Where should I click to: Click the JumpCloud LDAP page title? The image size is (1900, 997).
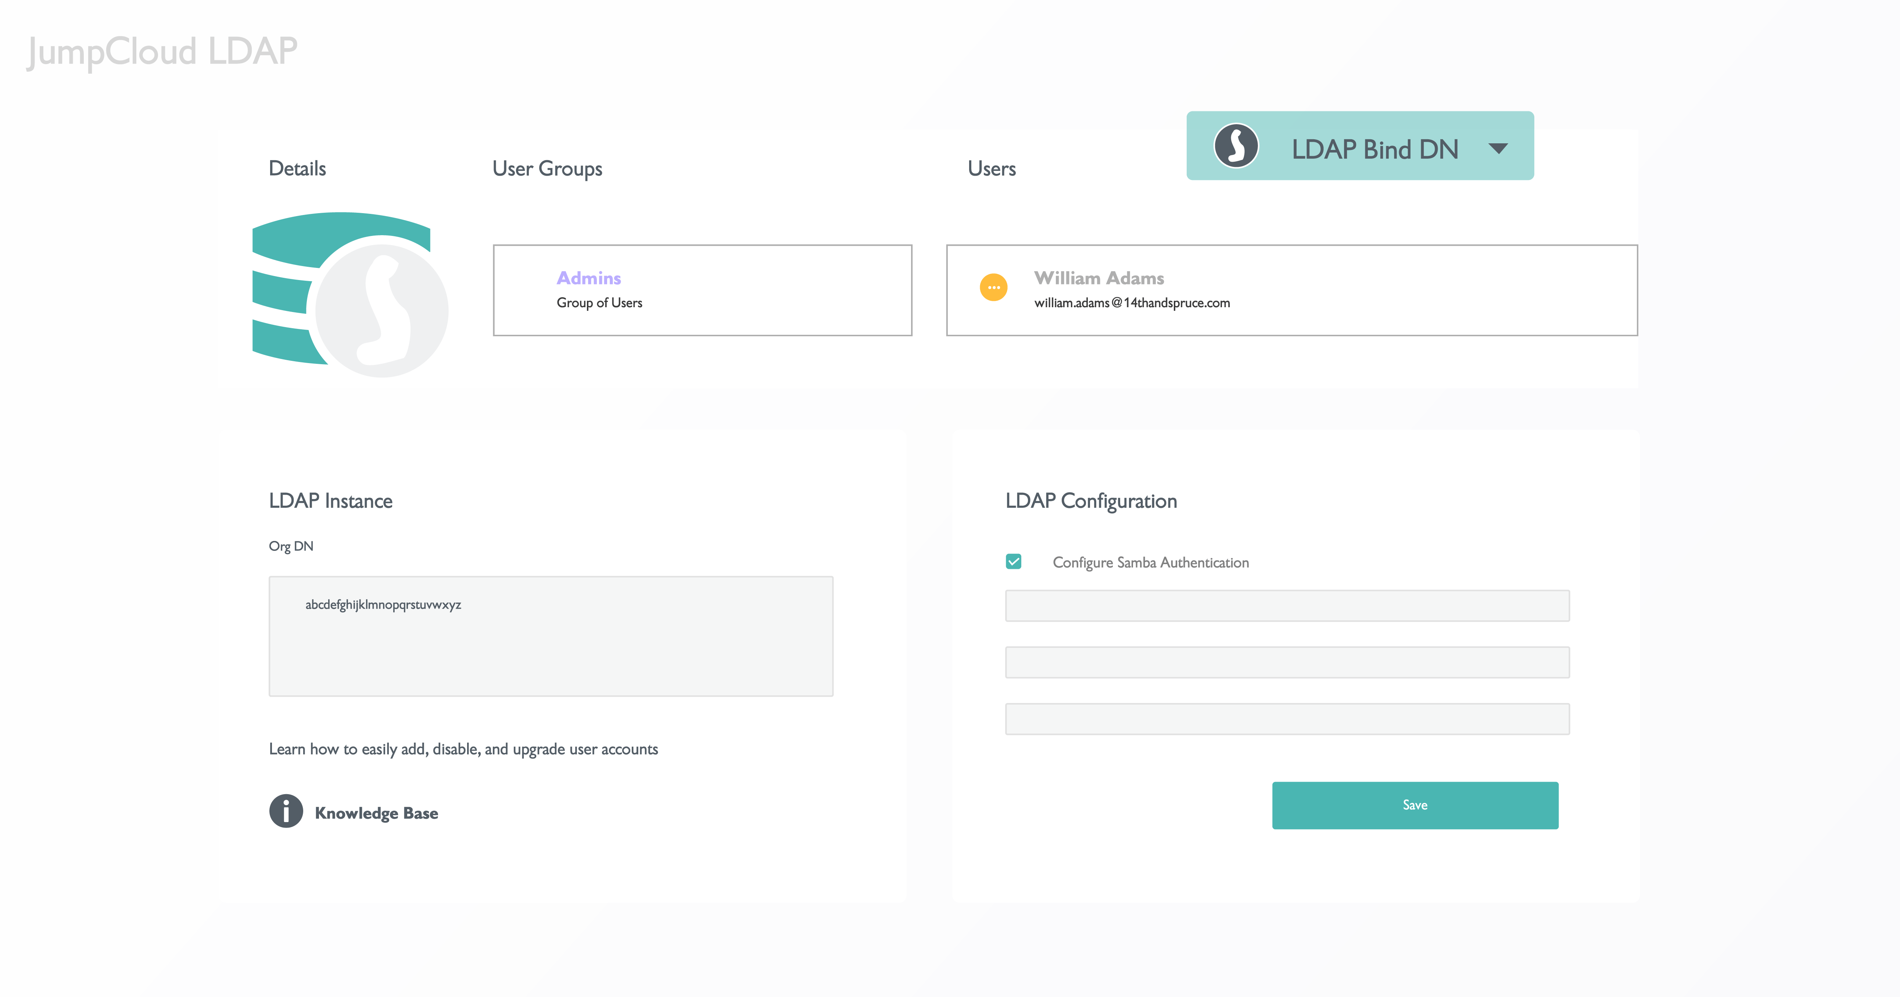pyautogui.click(x=162, y=51)
